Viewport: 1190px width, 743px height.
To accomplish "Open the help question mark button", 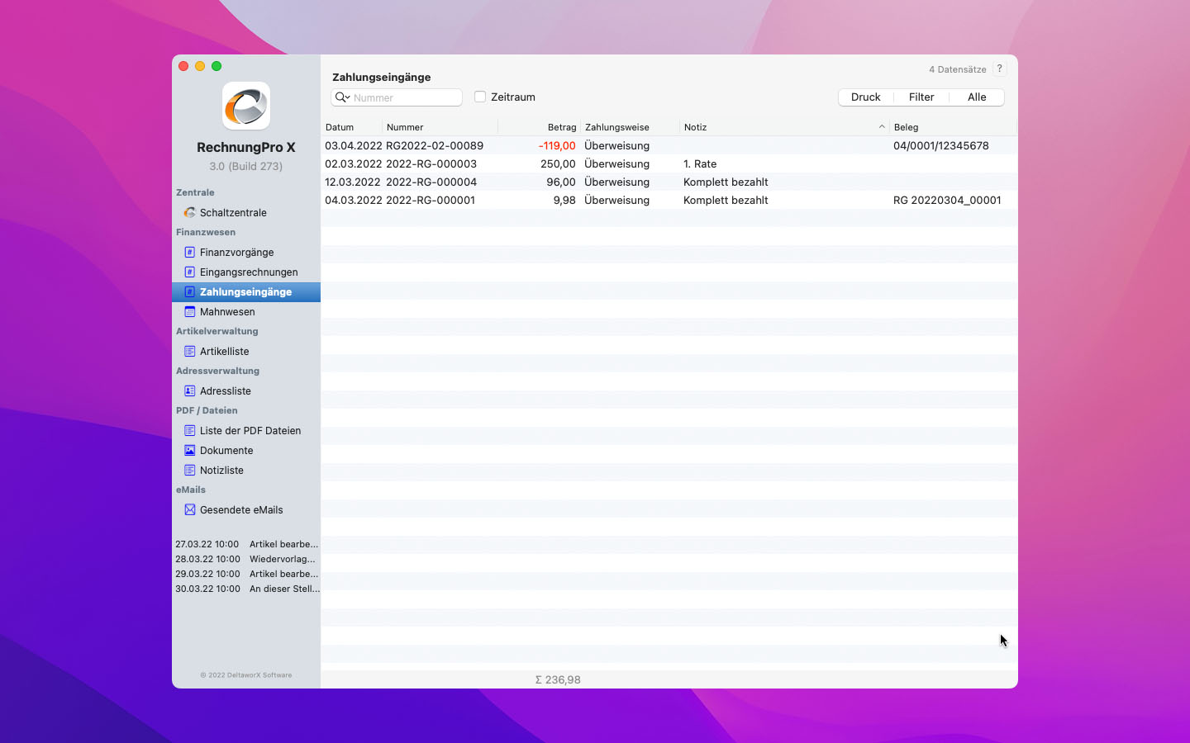I will [999, 69].
